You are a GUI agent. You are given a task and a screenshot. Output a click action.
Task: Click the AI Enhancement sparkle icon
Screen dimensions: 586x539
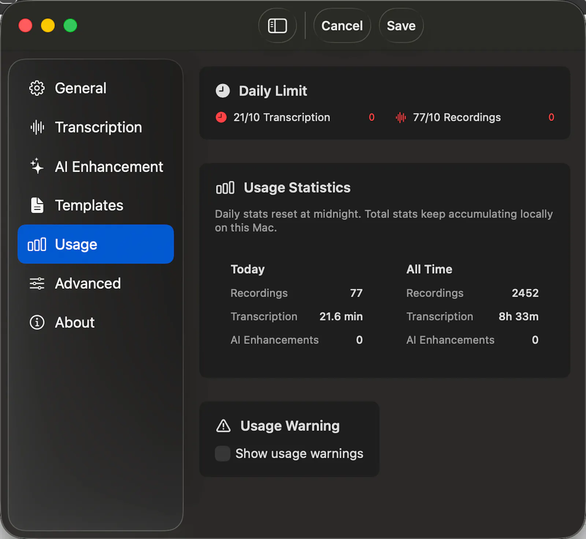click(x=37, y=166)
